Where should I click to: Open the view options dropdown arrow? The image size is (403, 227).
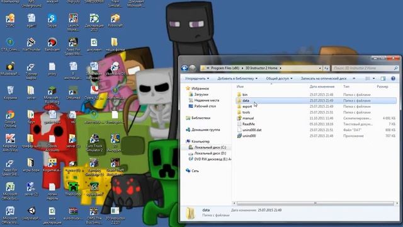coord(373,78)
